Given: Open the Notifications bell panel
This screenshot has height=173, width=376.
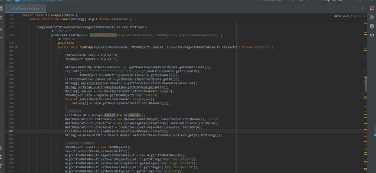Looking at the screenshot, I should tap(372, 9).
